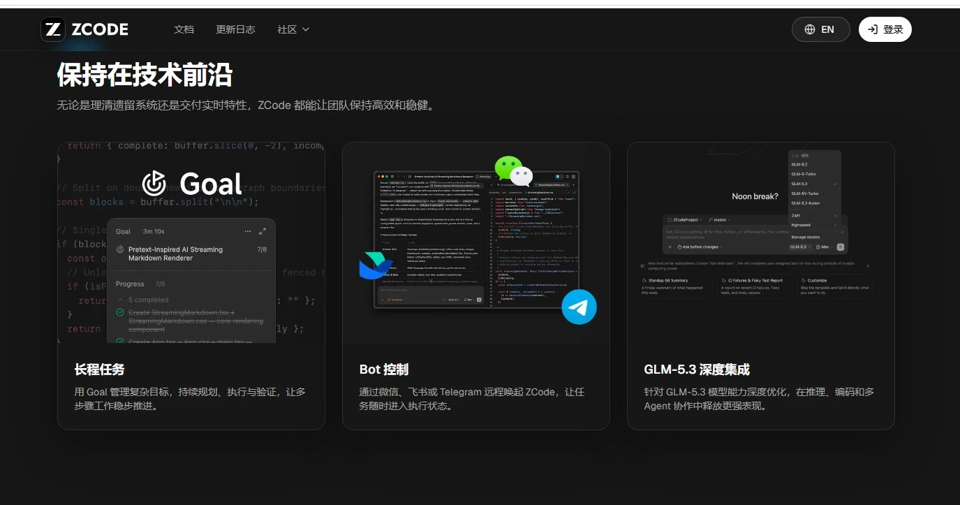Click the Progress label in the Goal panel
The width and height of the screenshot is (960, 505).
coord(130,284)
